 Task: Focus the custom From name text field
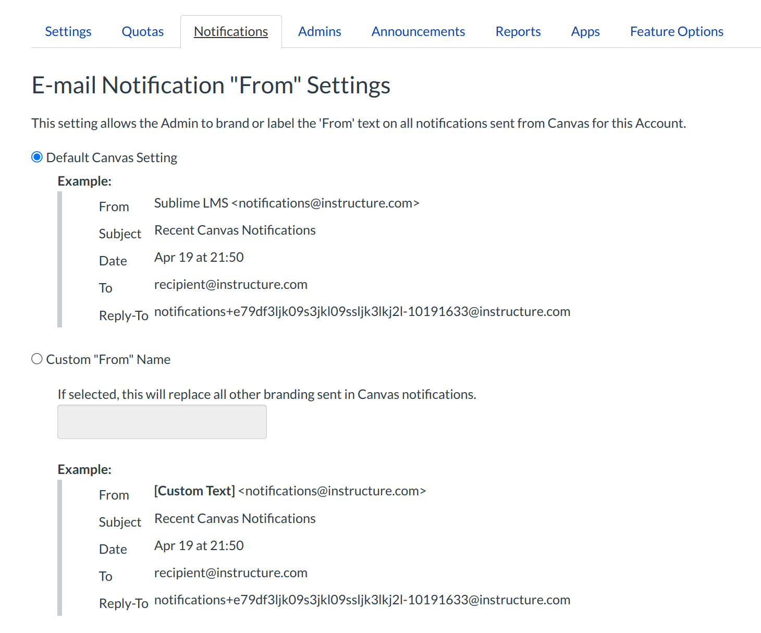[x=162, y=422]
